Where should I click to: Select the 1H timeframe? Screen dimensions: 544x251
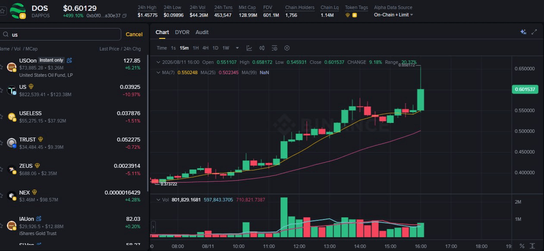[x=196, y=48]
